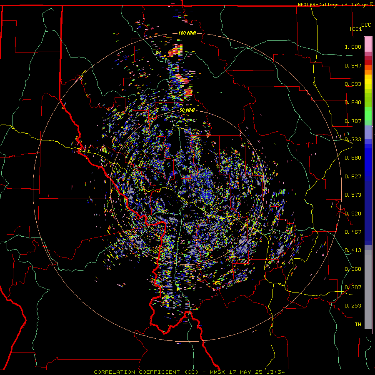Click the 0.467 legend value

[353, 232]
